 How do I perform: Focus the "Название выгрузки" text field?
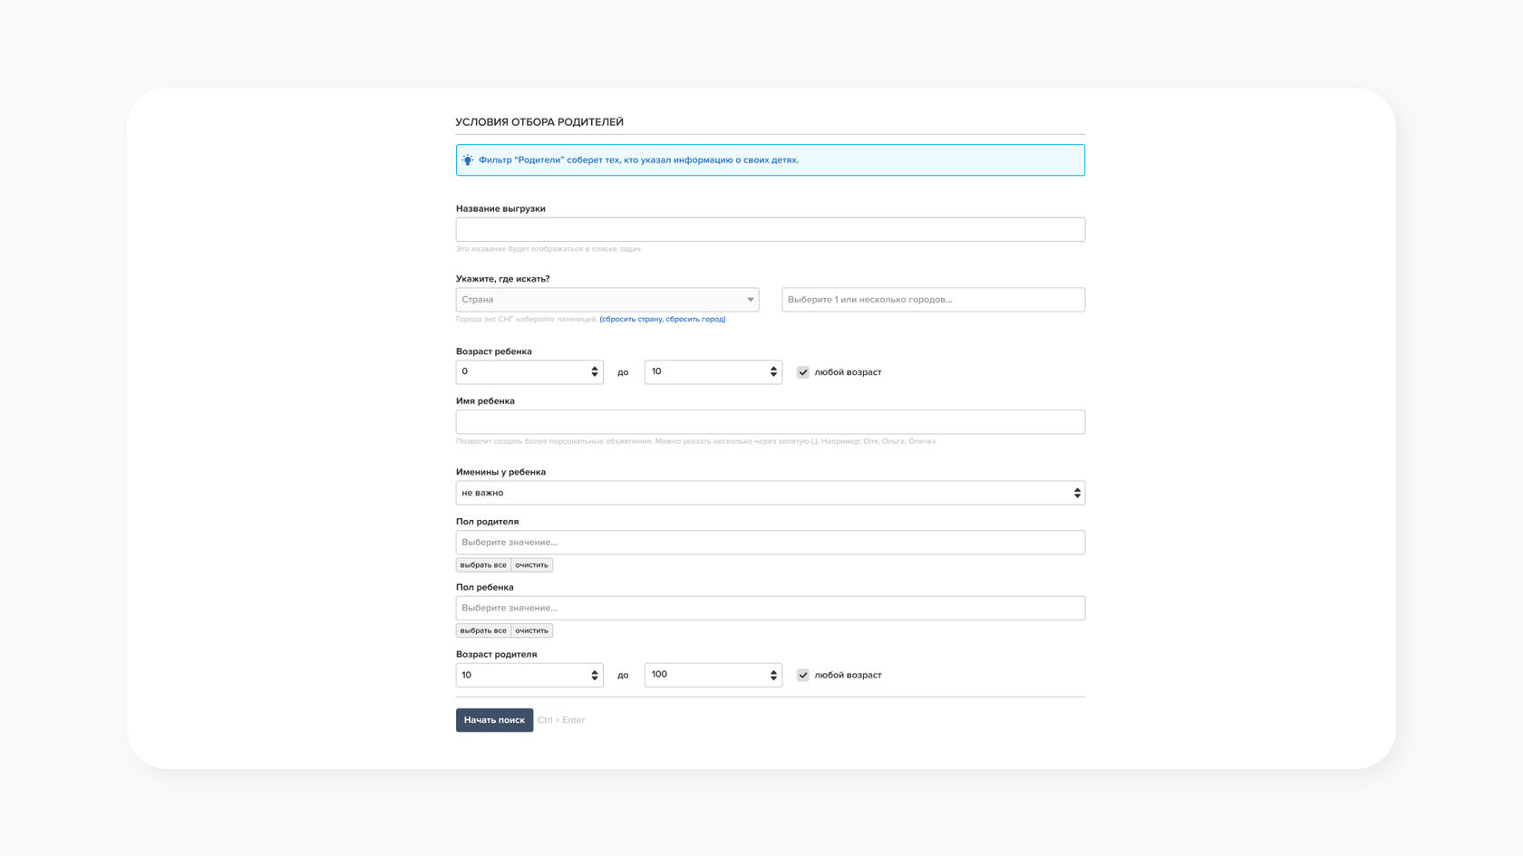[x=770, y=230]
